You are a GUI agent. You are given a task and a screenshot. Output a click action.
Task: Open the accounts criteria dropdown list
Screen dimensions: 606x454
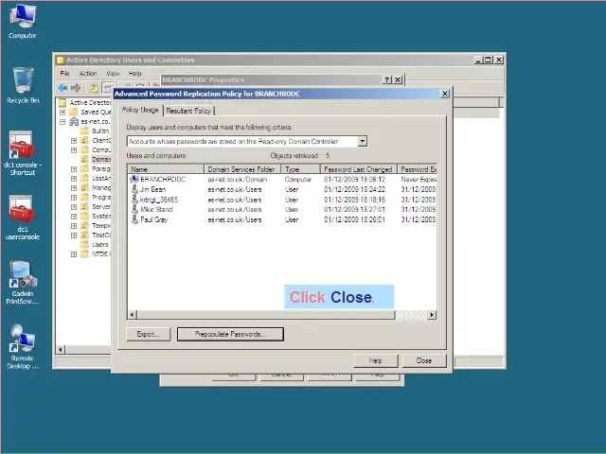click(362, 141)
